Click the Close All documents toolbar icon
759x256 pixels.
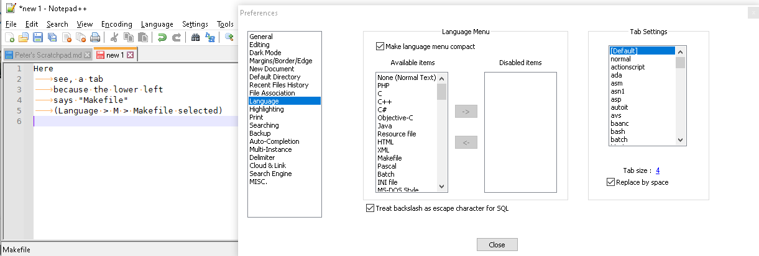(x=81, y=37)
